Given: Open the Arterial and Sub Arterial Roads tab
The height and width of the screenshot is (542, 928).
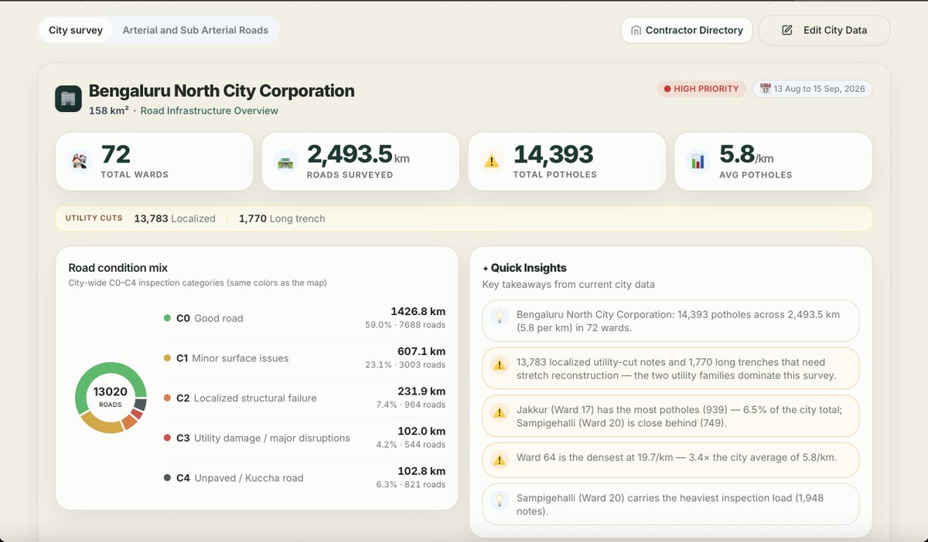Looking at the screenshot, I should tap(196, 30).
